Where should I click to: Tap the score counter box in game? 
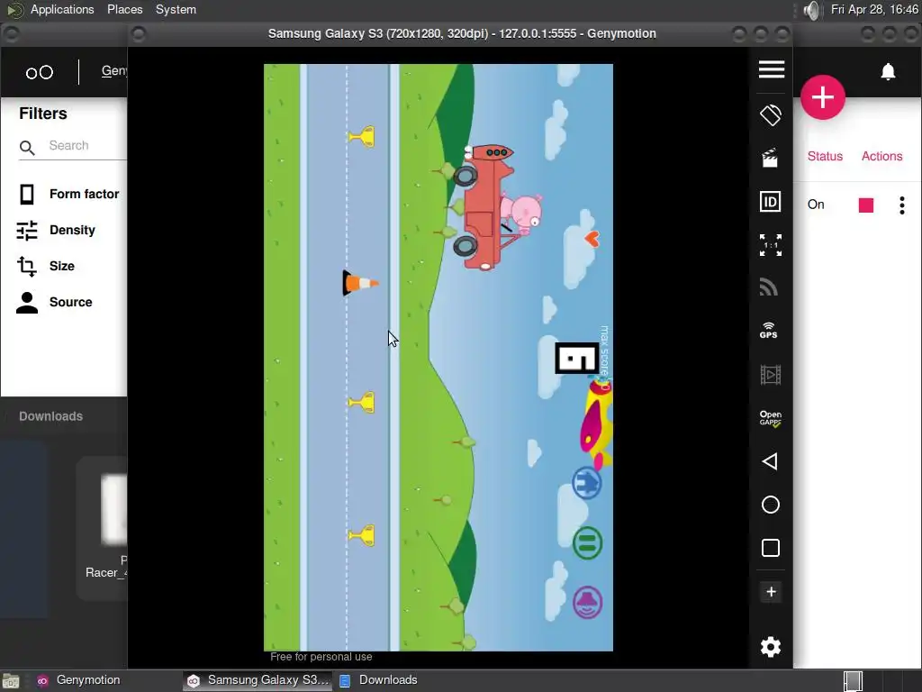[x=577, y=359]
